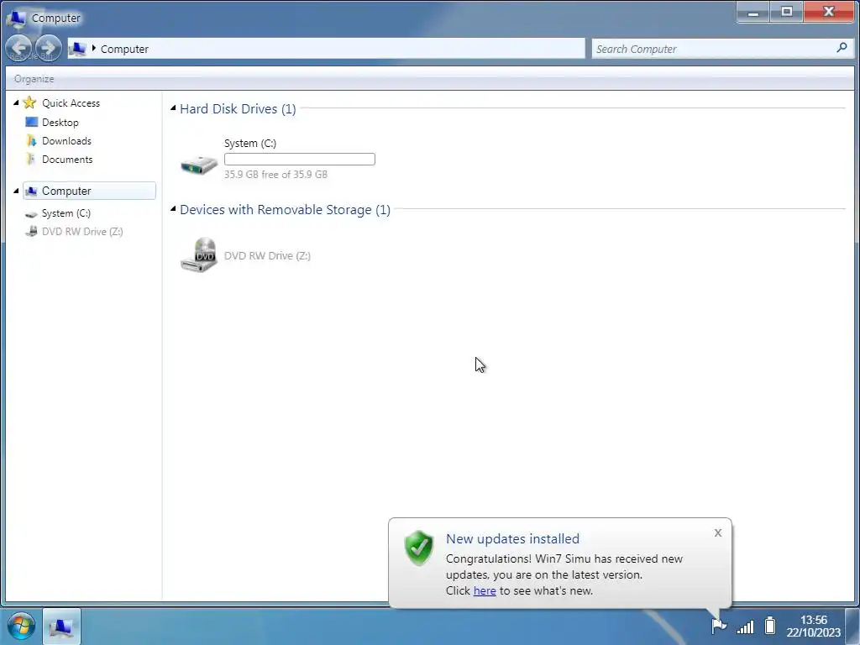Viewport: 860px width, 645px height.
Task: Select the DVD RW Drive (Z:) disc icon
Action: click(198, 254)
